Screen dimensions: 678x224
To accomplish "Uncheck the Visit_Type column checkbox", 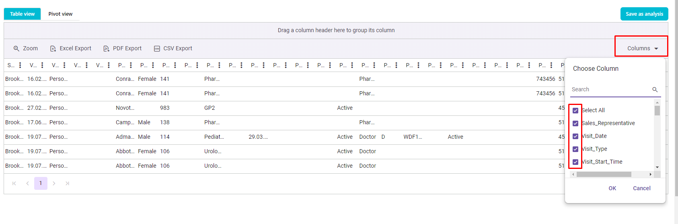I will [x=575, y=149].
